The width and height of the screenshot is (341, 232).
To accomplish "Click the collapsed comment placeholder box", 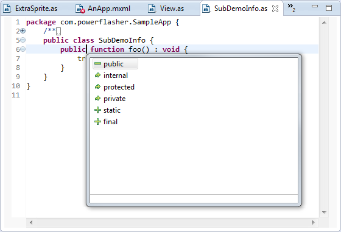I will coord(58,31).
